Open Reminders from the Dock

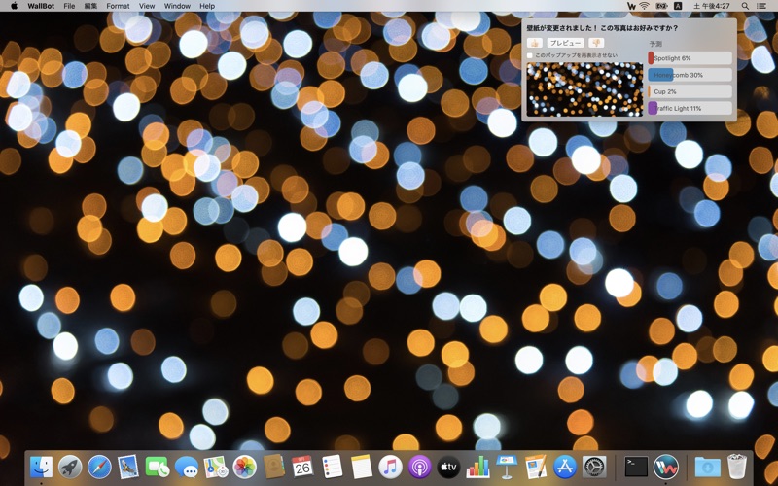(x=332, y=467)
